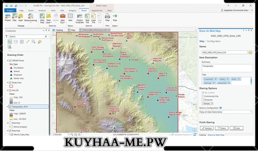List by Snapping icon in Contents
Viewport: 258px width, 151px height.
click(x=34, y=42)
